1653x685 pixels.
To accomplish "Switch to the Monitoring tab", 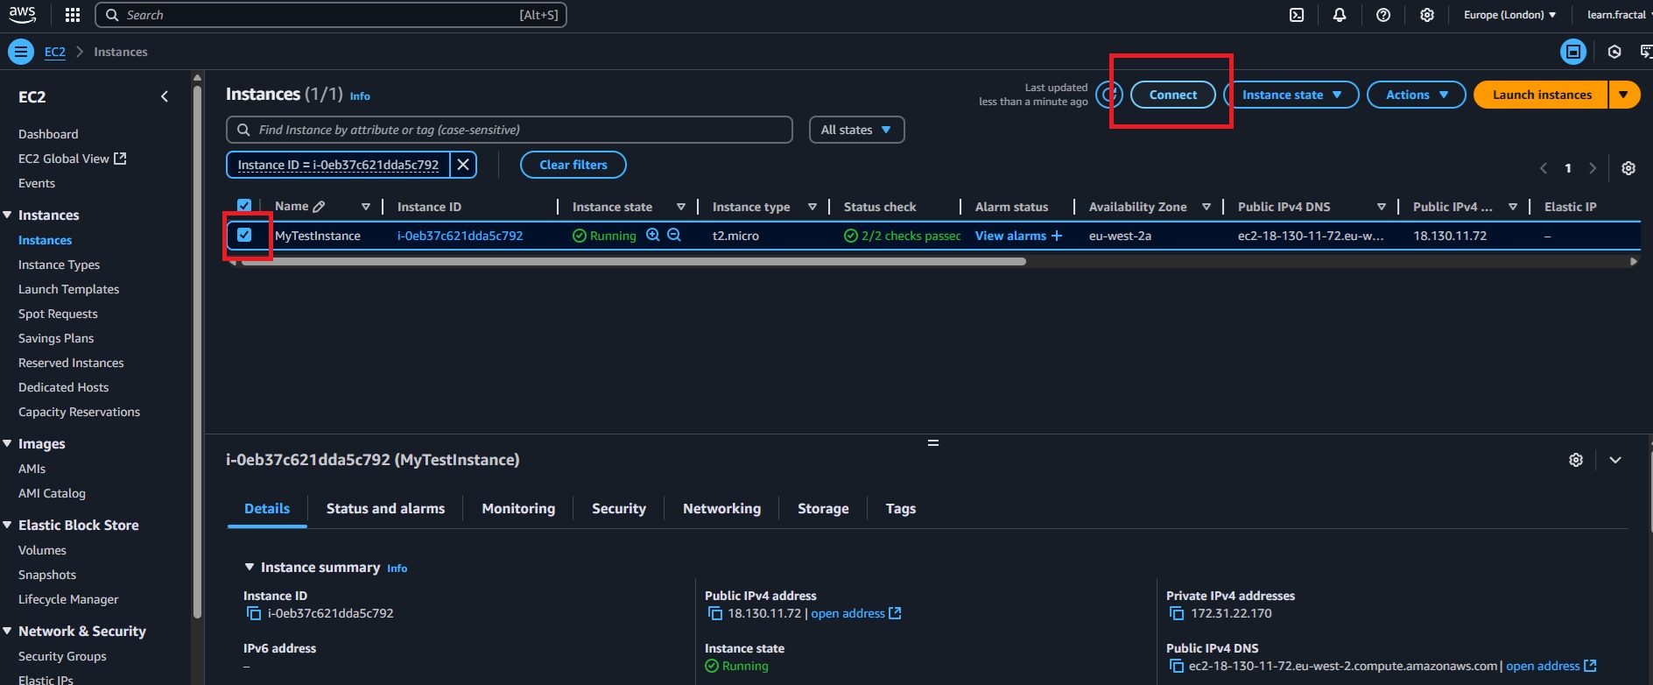I will coord(518,508).
